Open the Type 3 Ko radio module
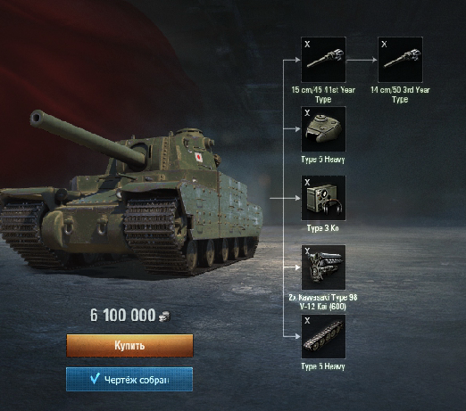Viewport: 466px width, 411px height. coord(323,198)
